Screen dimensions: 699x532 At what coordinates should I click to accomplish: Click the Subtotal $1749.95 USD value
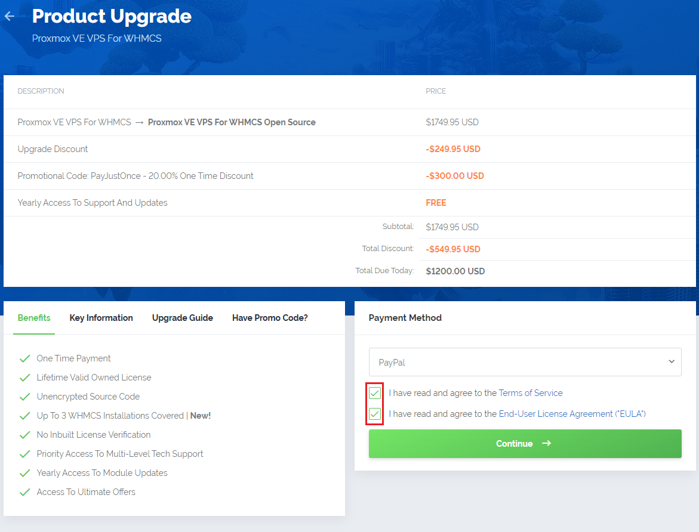(x=452, y=227)
